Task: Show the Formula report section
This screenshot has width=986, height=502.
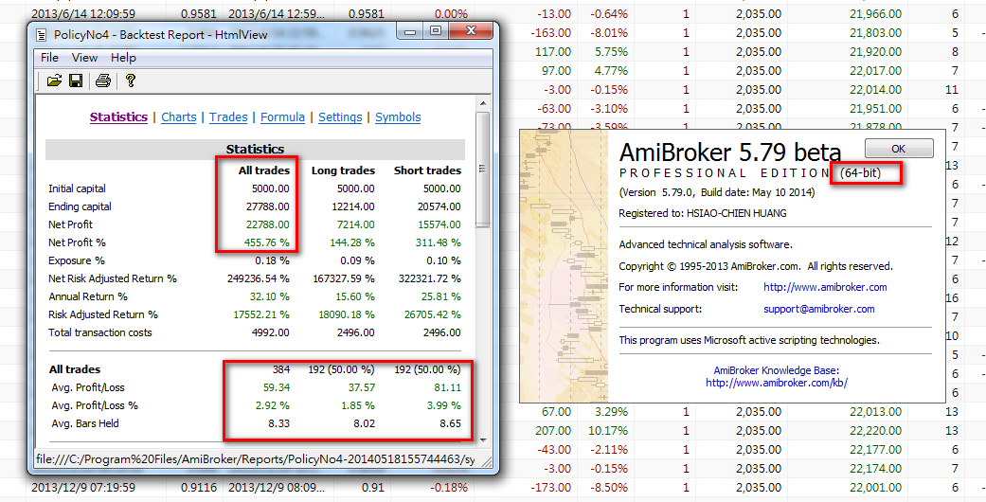Action: click(x=282, y=117)
